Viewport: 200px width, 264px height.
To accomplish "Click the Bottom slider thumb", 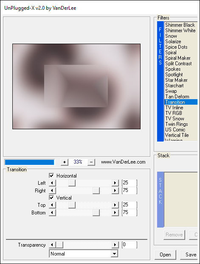I will (96, 213).
